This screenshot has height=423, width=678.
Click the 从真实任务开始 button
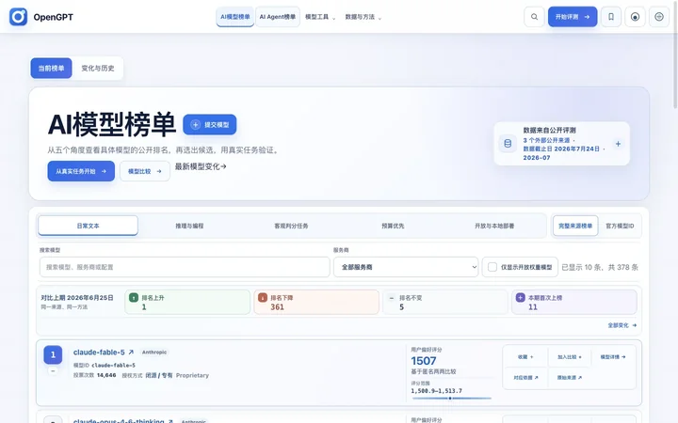pos(81,171)
